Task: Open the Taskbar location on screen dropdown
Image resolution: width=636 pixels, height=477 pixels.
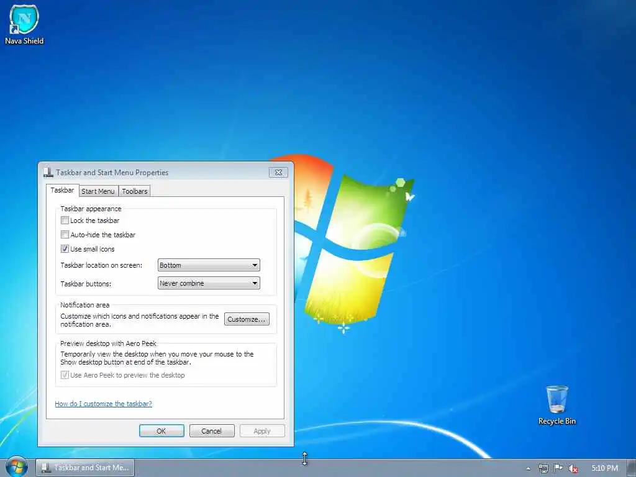Action: pyautogui.click(x=209, y=265)
